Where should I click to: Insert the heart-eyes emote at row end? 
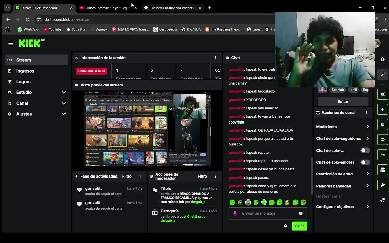click(303, 202)
